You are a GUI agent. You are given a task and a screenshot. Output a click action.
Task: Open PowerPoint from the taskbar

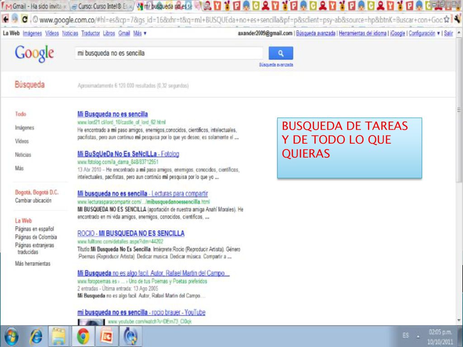pyautogui.click(x=106, y=336)
